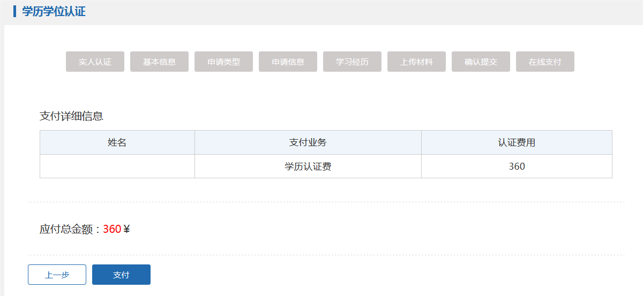Click the blue 支付 button
This screenshot has width=643, height=296.
(x=121, y=275)
